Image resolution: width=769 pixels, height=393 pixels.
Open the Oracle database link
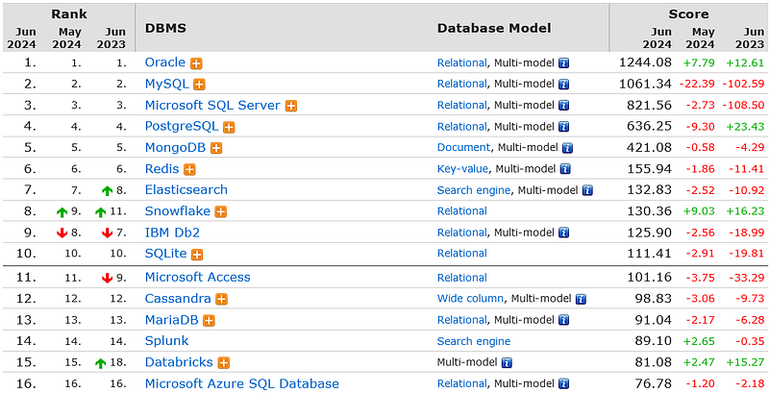[x=164, y=62]
